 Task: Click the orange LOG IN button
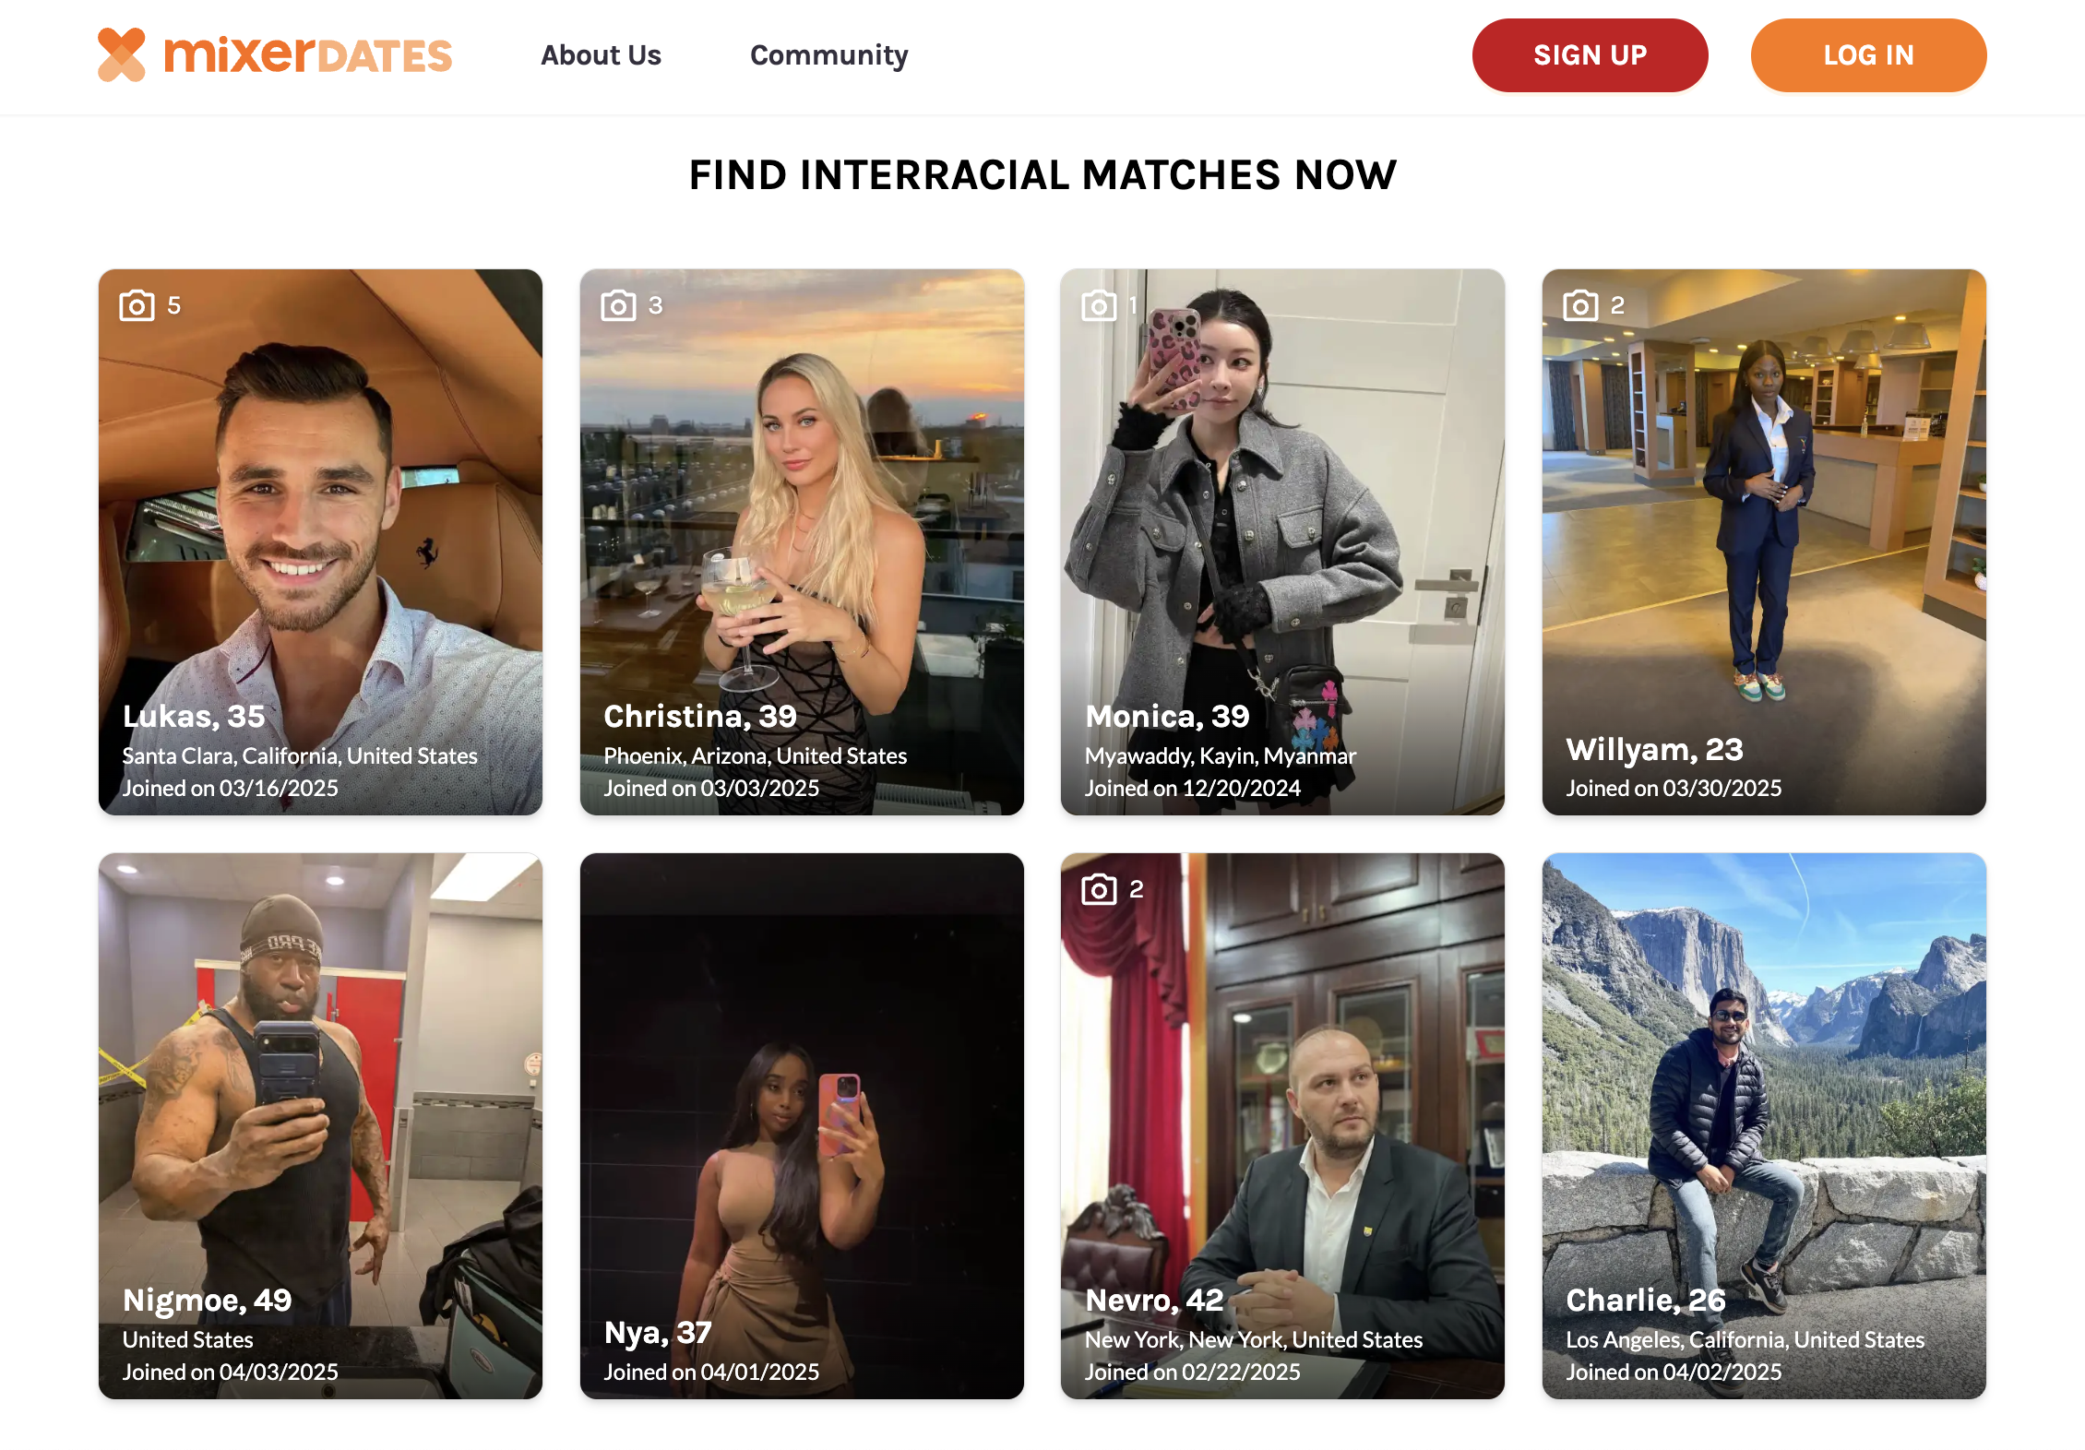pyautogui.click(x=1868, y=55)
